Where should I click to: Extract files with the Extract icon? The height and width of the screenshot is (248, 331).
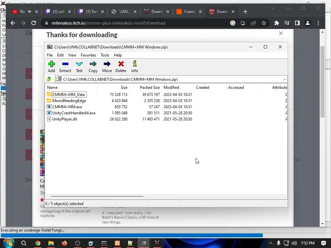65,67
